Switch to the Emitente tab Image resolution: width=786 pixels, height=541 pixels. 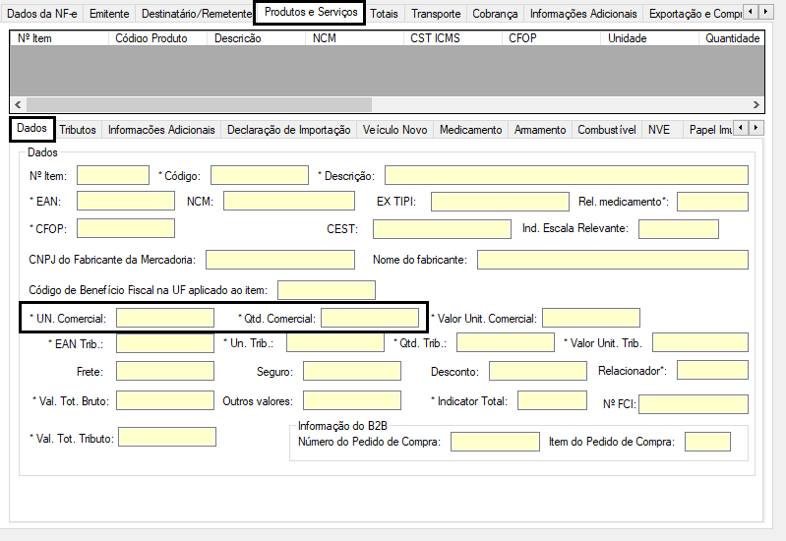coord(109,14)
